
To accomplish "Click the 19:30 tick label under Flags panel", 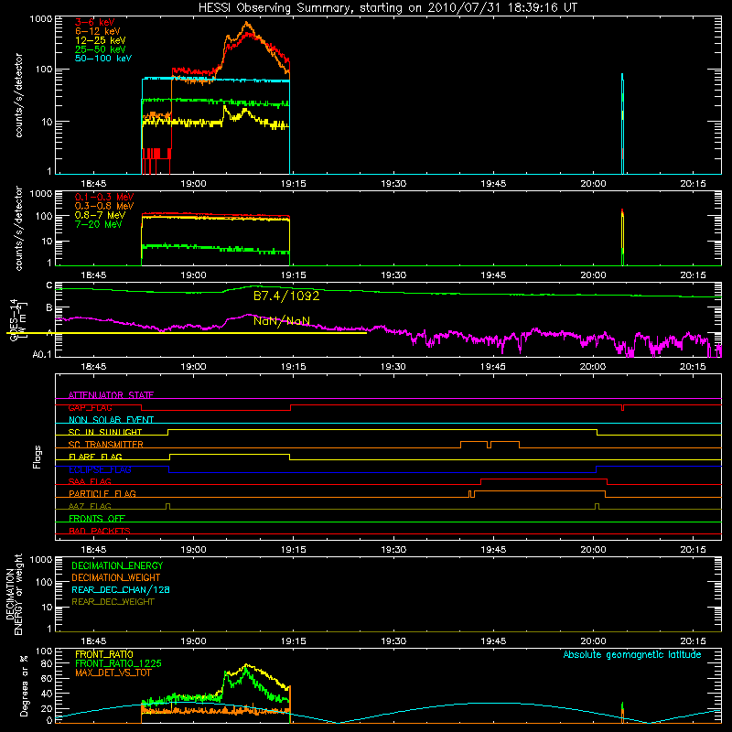I will [393, 550].
